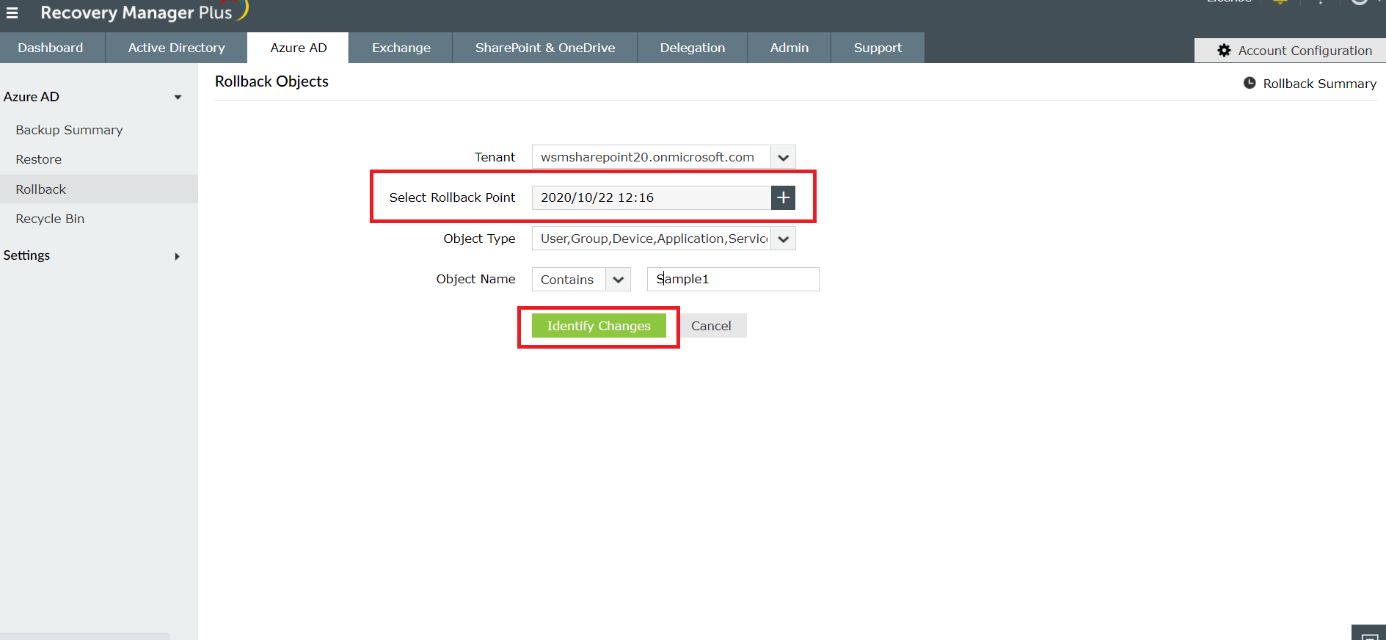This screenshot has width=1386, height=640.
Task: Cancel the rollback form
Action: point(711,326)
